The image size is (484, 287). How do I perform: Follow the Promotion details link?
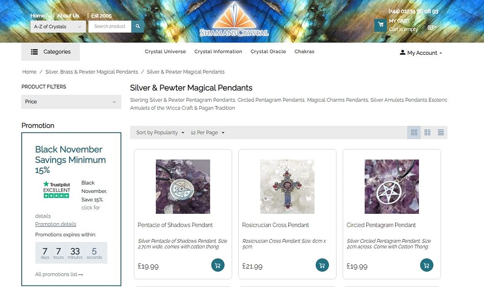coord(56,224)
